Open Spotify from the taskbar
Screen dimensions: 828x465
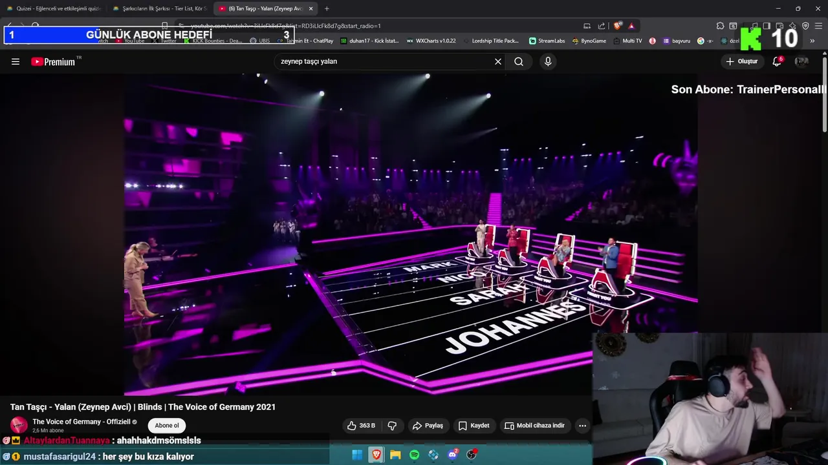point(415,455)
